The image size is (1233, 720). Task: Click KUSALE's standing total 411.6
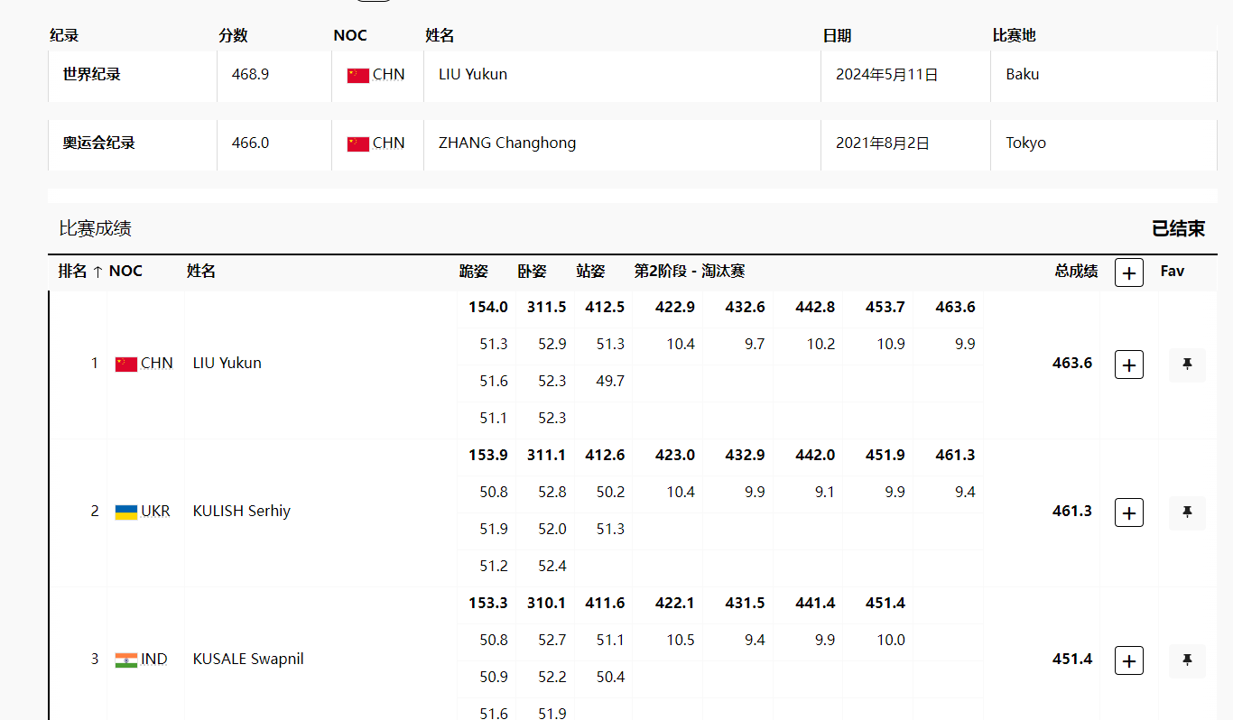coord(605,603)
